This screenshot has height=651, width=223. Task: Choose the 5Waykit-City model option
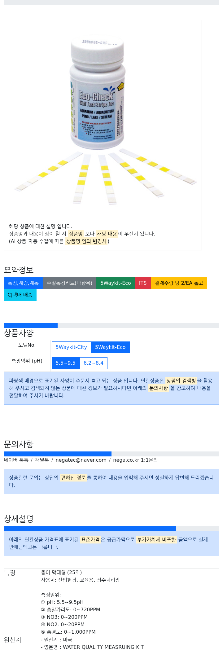click(x=71, y=347)
